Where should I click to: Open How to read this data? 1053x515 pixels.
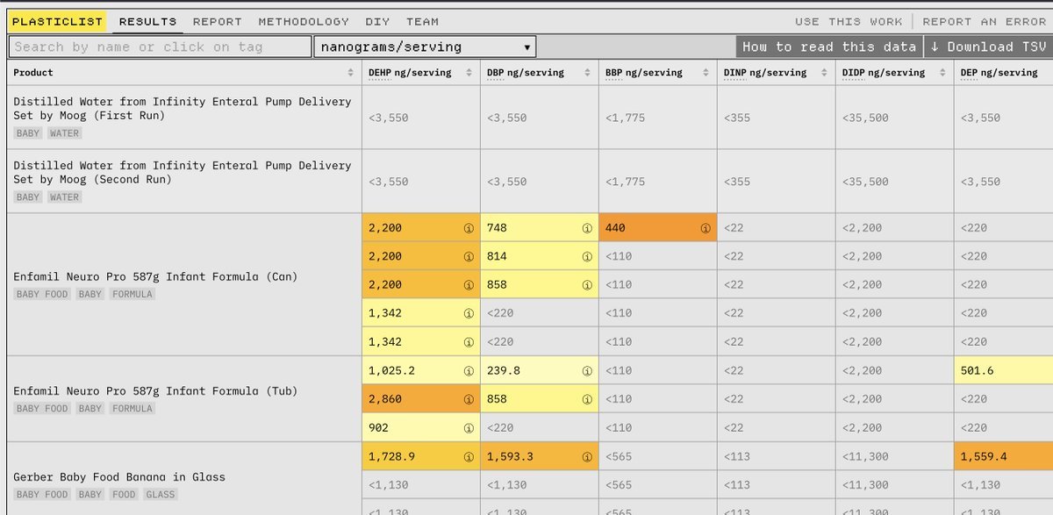(828, 47)
